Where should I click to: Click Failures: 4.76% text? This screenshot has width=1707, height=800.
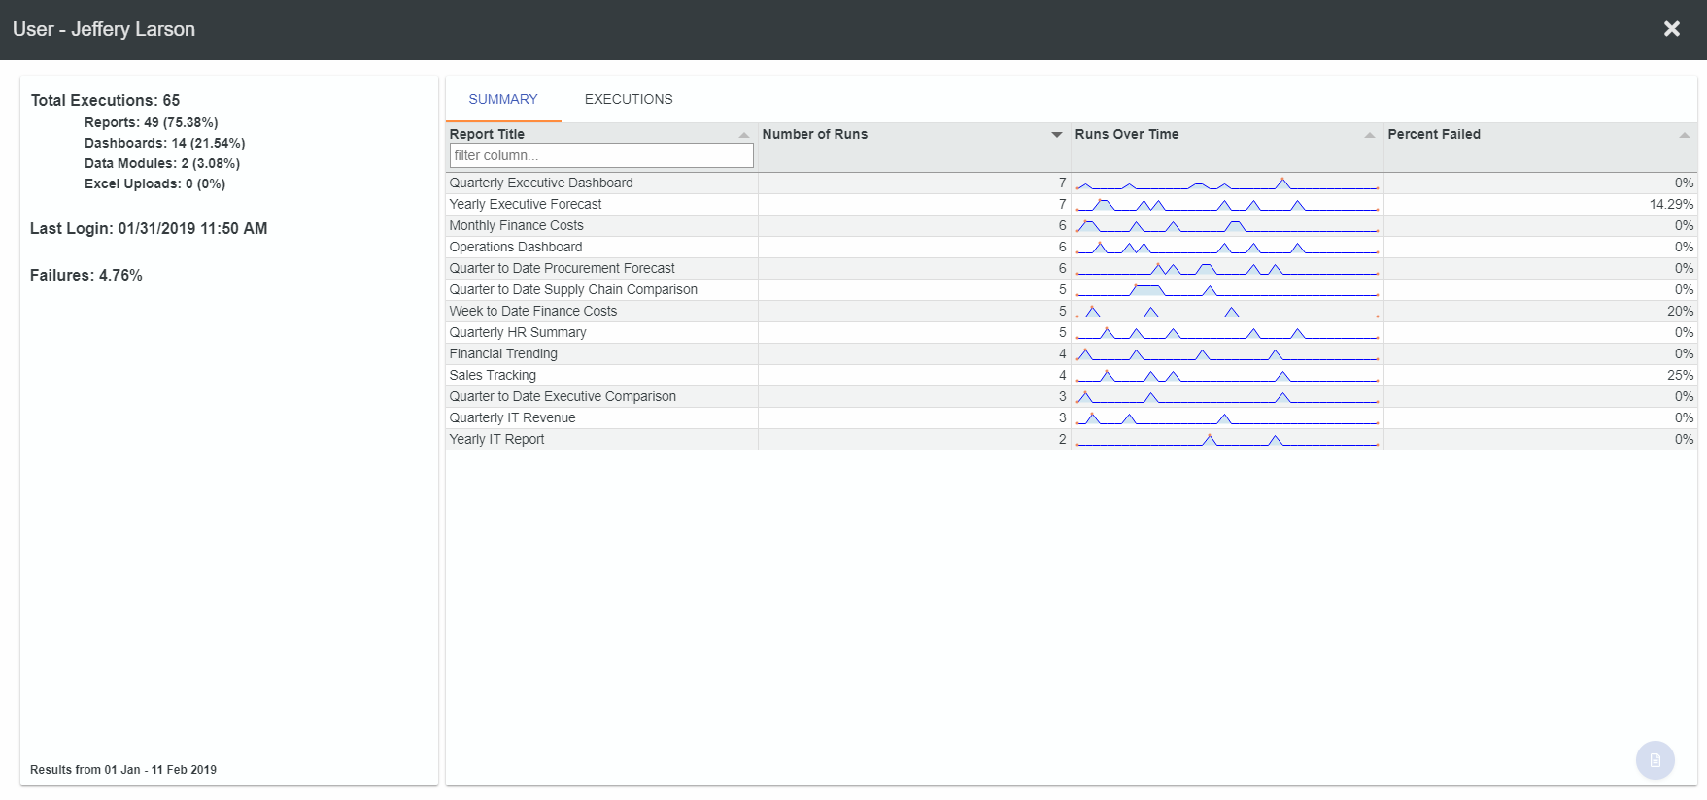(x=85, y=275)
